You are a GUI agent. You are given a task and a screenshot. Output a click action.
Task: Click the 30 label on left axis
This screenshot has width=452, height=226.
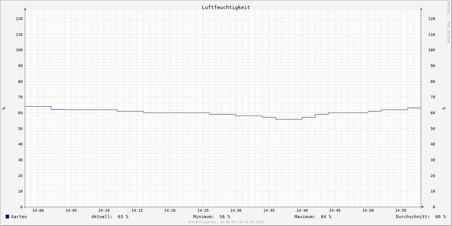20,160
